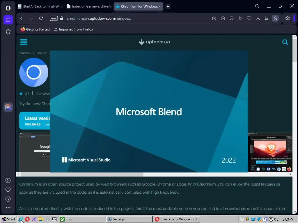
Task: Open the Xbox tray icon
Action: tap(271, 220)
